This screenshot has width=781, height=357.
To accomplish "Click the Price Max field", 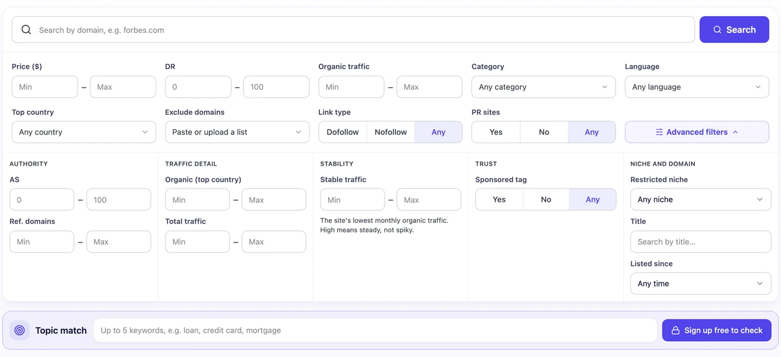I will (123, 87).
